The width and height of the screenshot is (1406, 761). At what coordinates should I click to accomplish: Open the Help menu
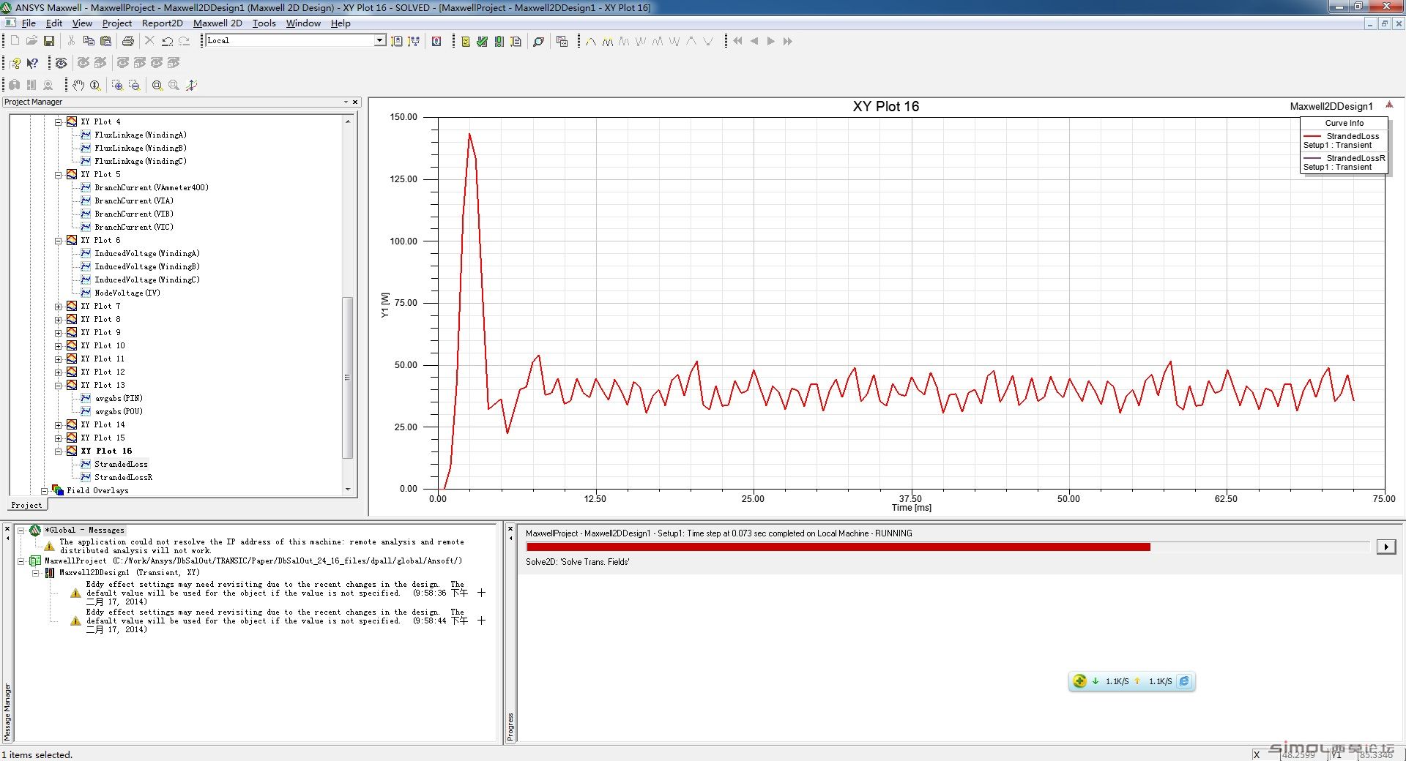341,23
